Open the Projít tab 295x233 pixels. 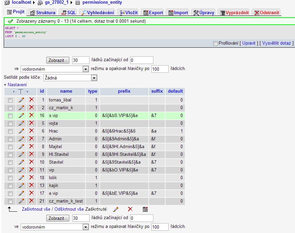click(16, 12)
